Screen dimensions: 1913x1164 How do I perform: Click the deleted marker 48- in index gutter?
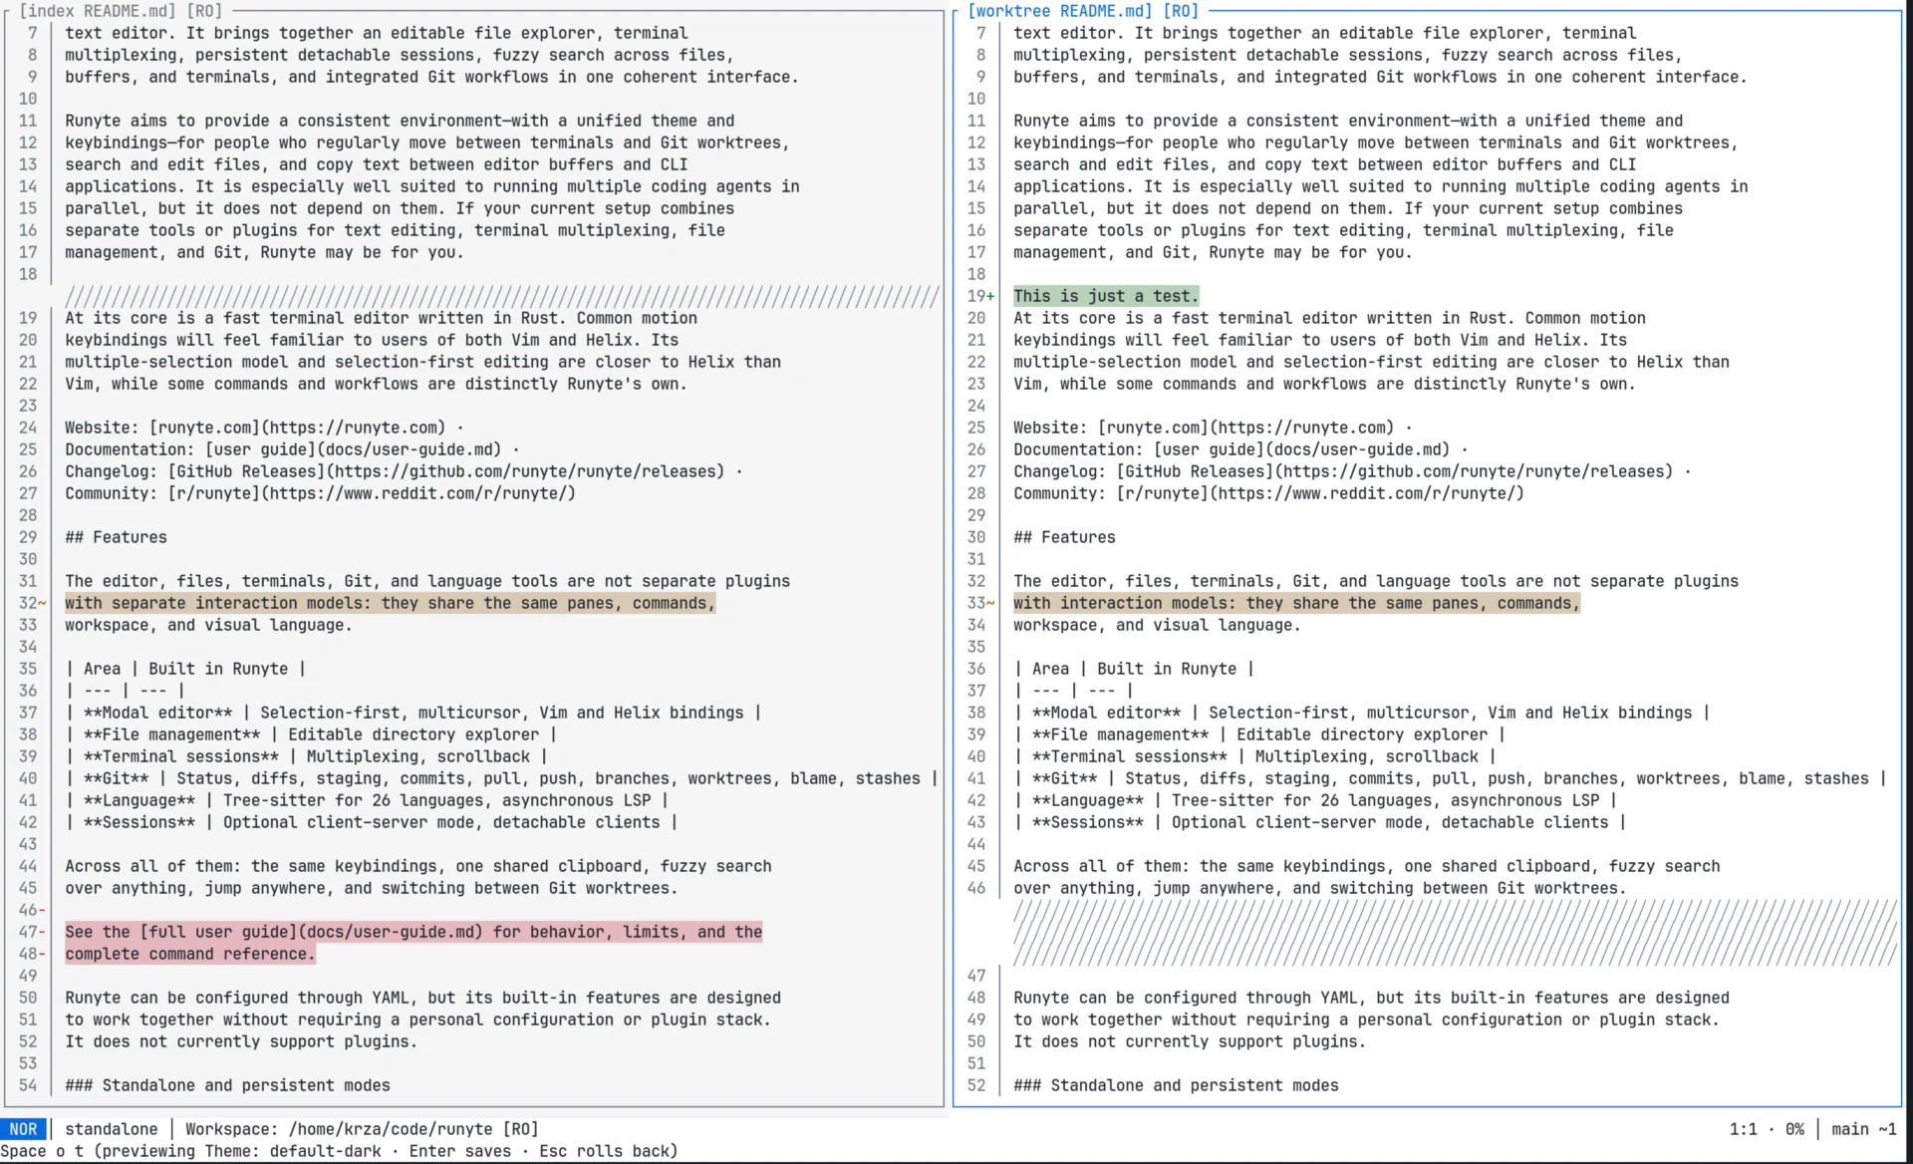(33, 954)
